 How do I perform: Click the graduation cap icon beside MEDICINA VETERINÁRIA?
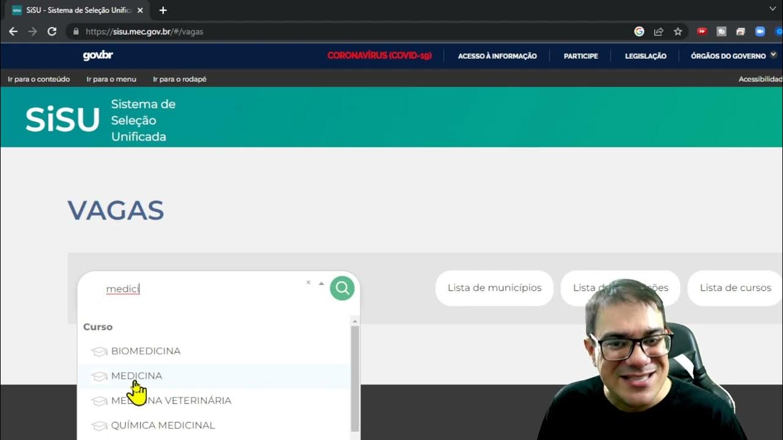click(x=99, y=401)
